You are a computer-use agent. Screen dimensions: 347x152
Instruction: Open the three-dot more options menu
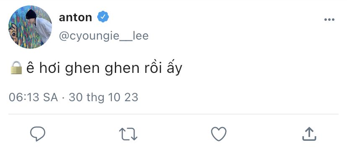click(329, 20)
